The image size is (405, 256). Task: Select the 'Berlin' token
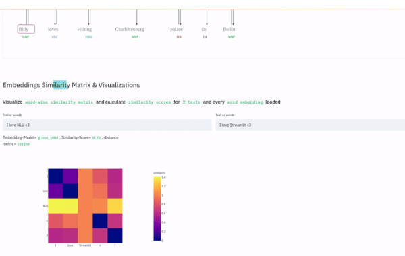coord(229,29)
